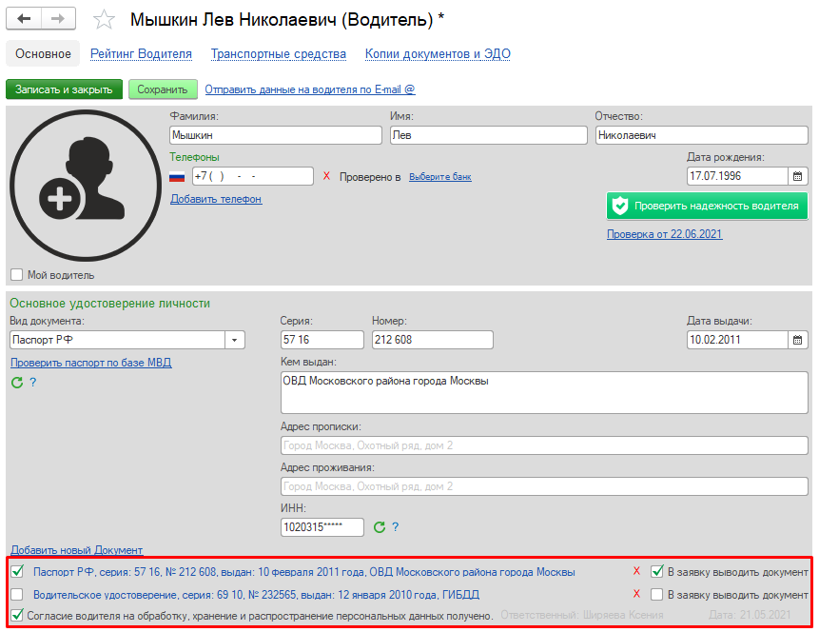Click Выберите банк link
The image size is (819, 632).
[440, 177]
